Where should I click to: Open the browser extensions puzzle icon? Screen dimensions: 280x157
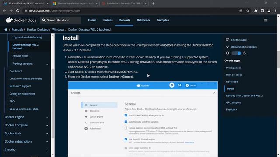(255, 10)
